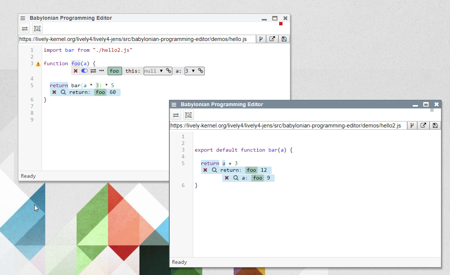Click the red status indicator square in hello.js window
Viewport: 450px width, 275px height.
coord(281,24)
